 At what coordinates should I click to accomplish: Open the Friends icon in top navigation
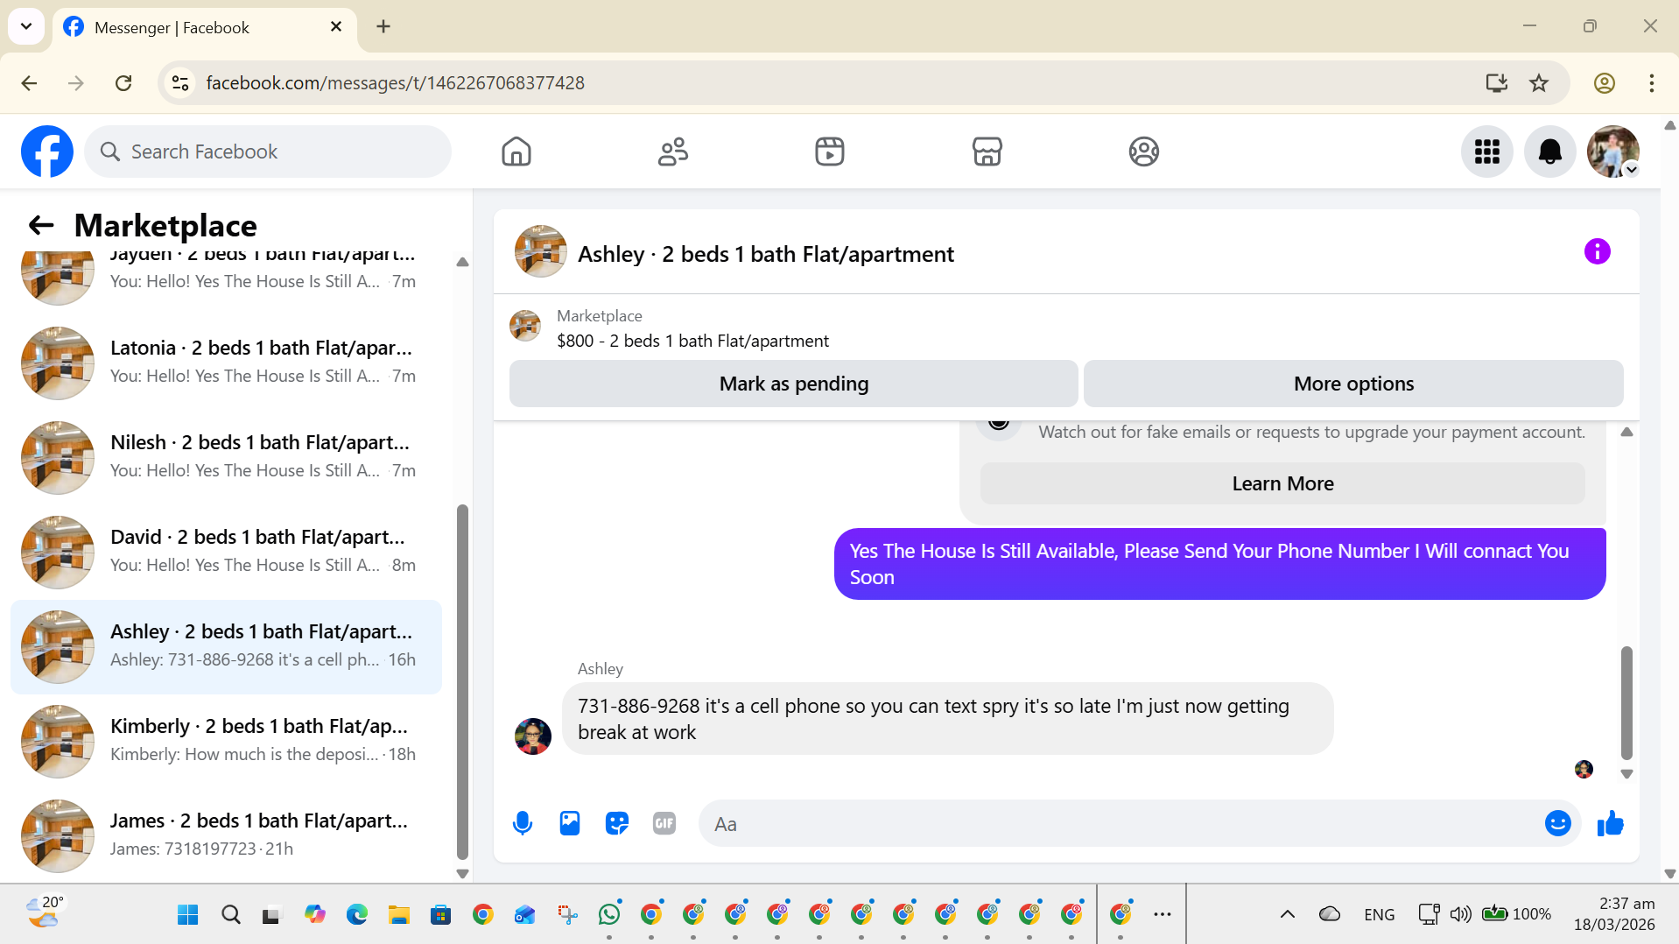point(673,151)
